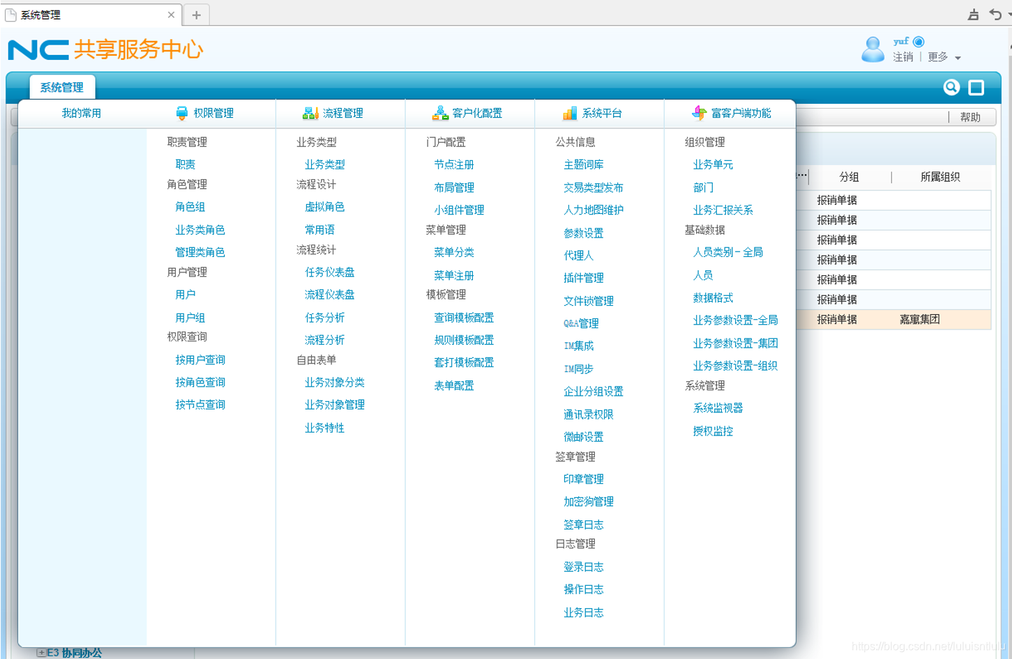Open the IM集成 link
This screenshot has width=1012, height=659.
[579, 346]
